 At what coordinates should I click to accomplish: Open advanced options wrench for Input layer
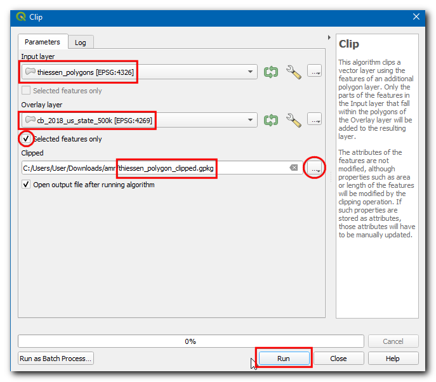(293, 71)
